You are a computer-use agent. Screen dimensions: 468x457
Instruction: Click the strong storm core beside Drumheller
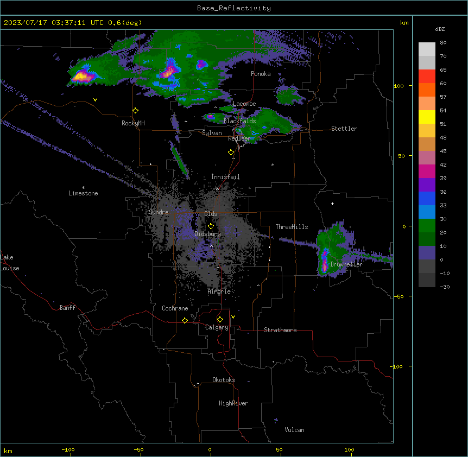(325, 261)
